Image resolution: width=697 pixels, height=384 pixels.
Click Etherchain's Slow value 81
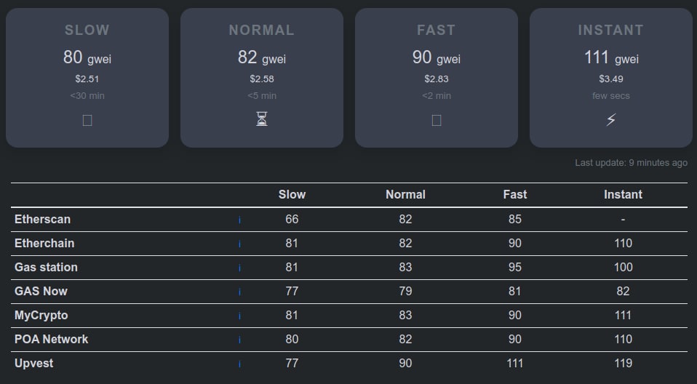tap(292, 243)
